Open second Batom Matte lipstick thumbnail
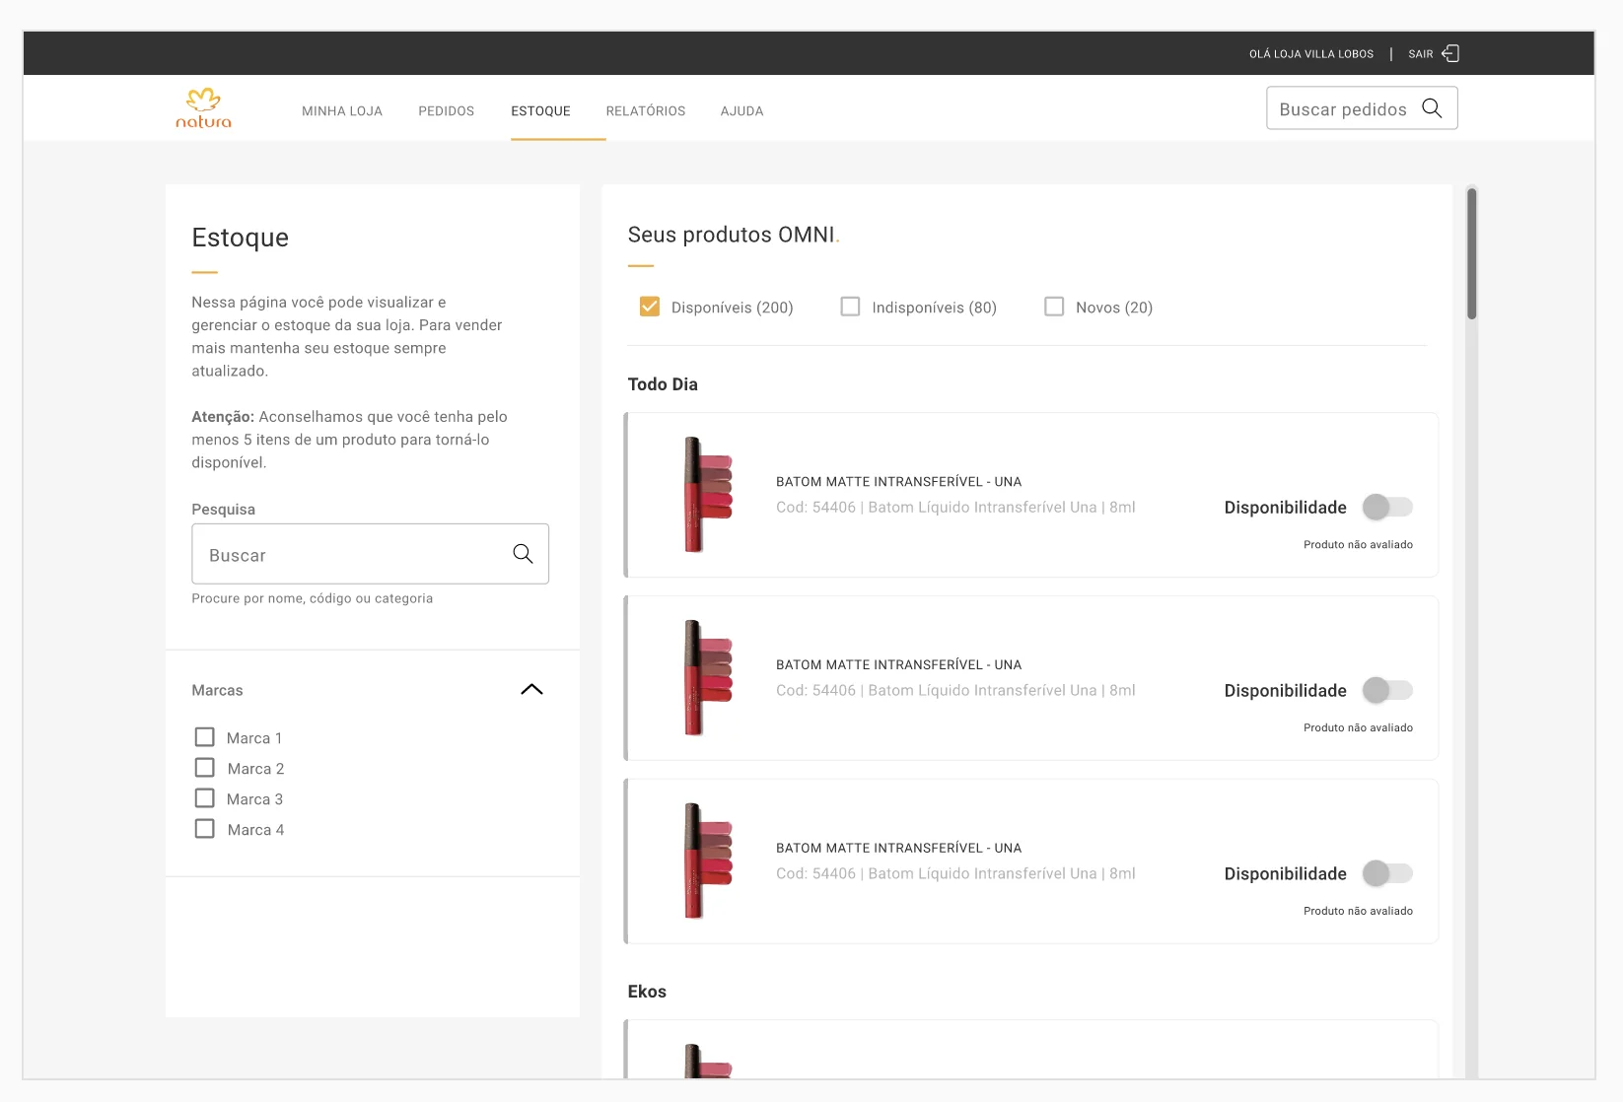The image size is (1623, 1102). coord(708,677)
